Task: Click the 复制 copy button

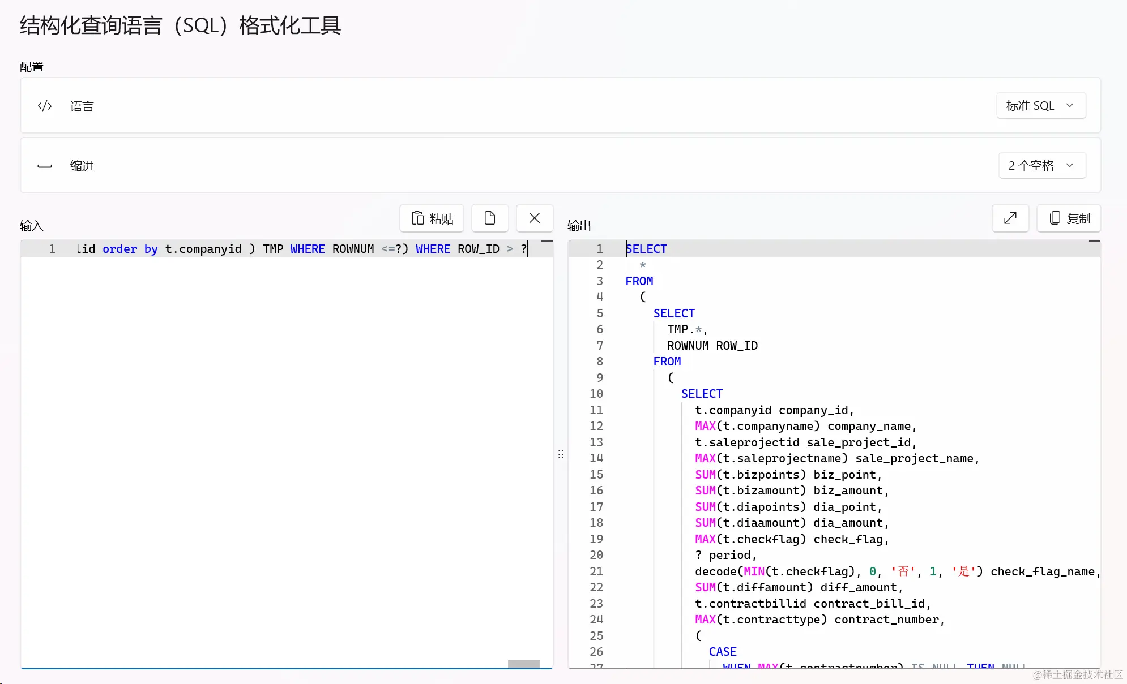Action: (1068, 218)
